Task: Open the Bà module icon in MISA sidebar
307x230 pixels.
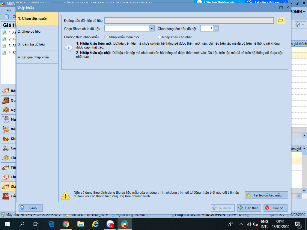Action: pyautogui.click(x=6, y=91)
